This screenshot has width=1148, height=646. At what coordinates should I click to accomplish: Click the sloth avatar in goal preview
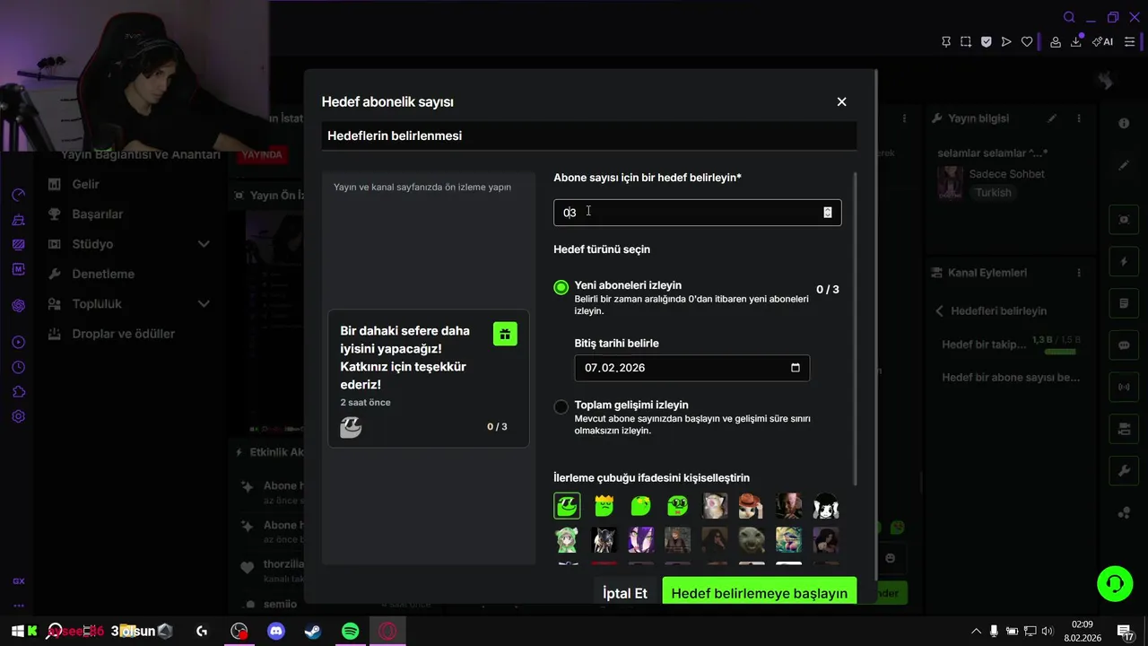pos(351,427)
